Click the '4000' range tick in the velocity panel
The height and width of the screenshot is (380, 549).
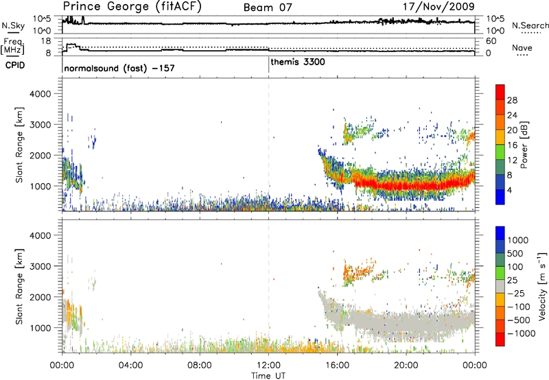[40, 235]
